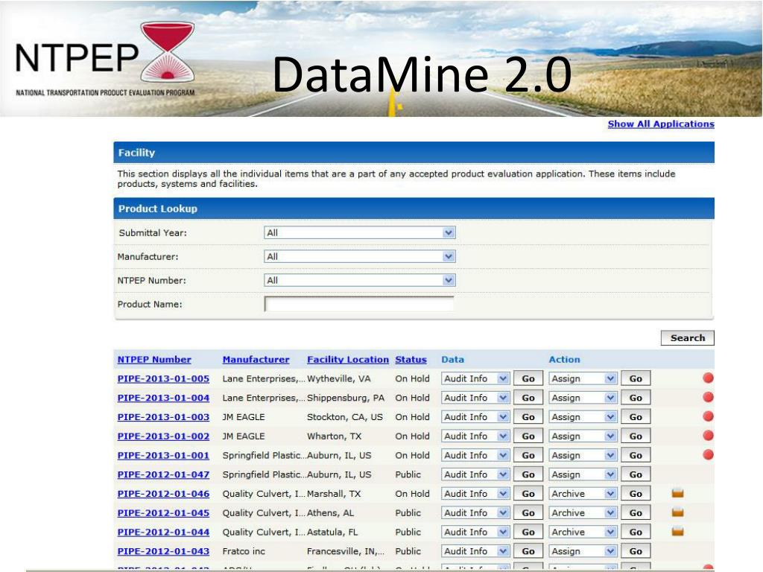The width and height of the screenshot is (763, 572).
Task: Select the 'Shippensburg, PA' facility location cell
Action: (346, 398)
